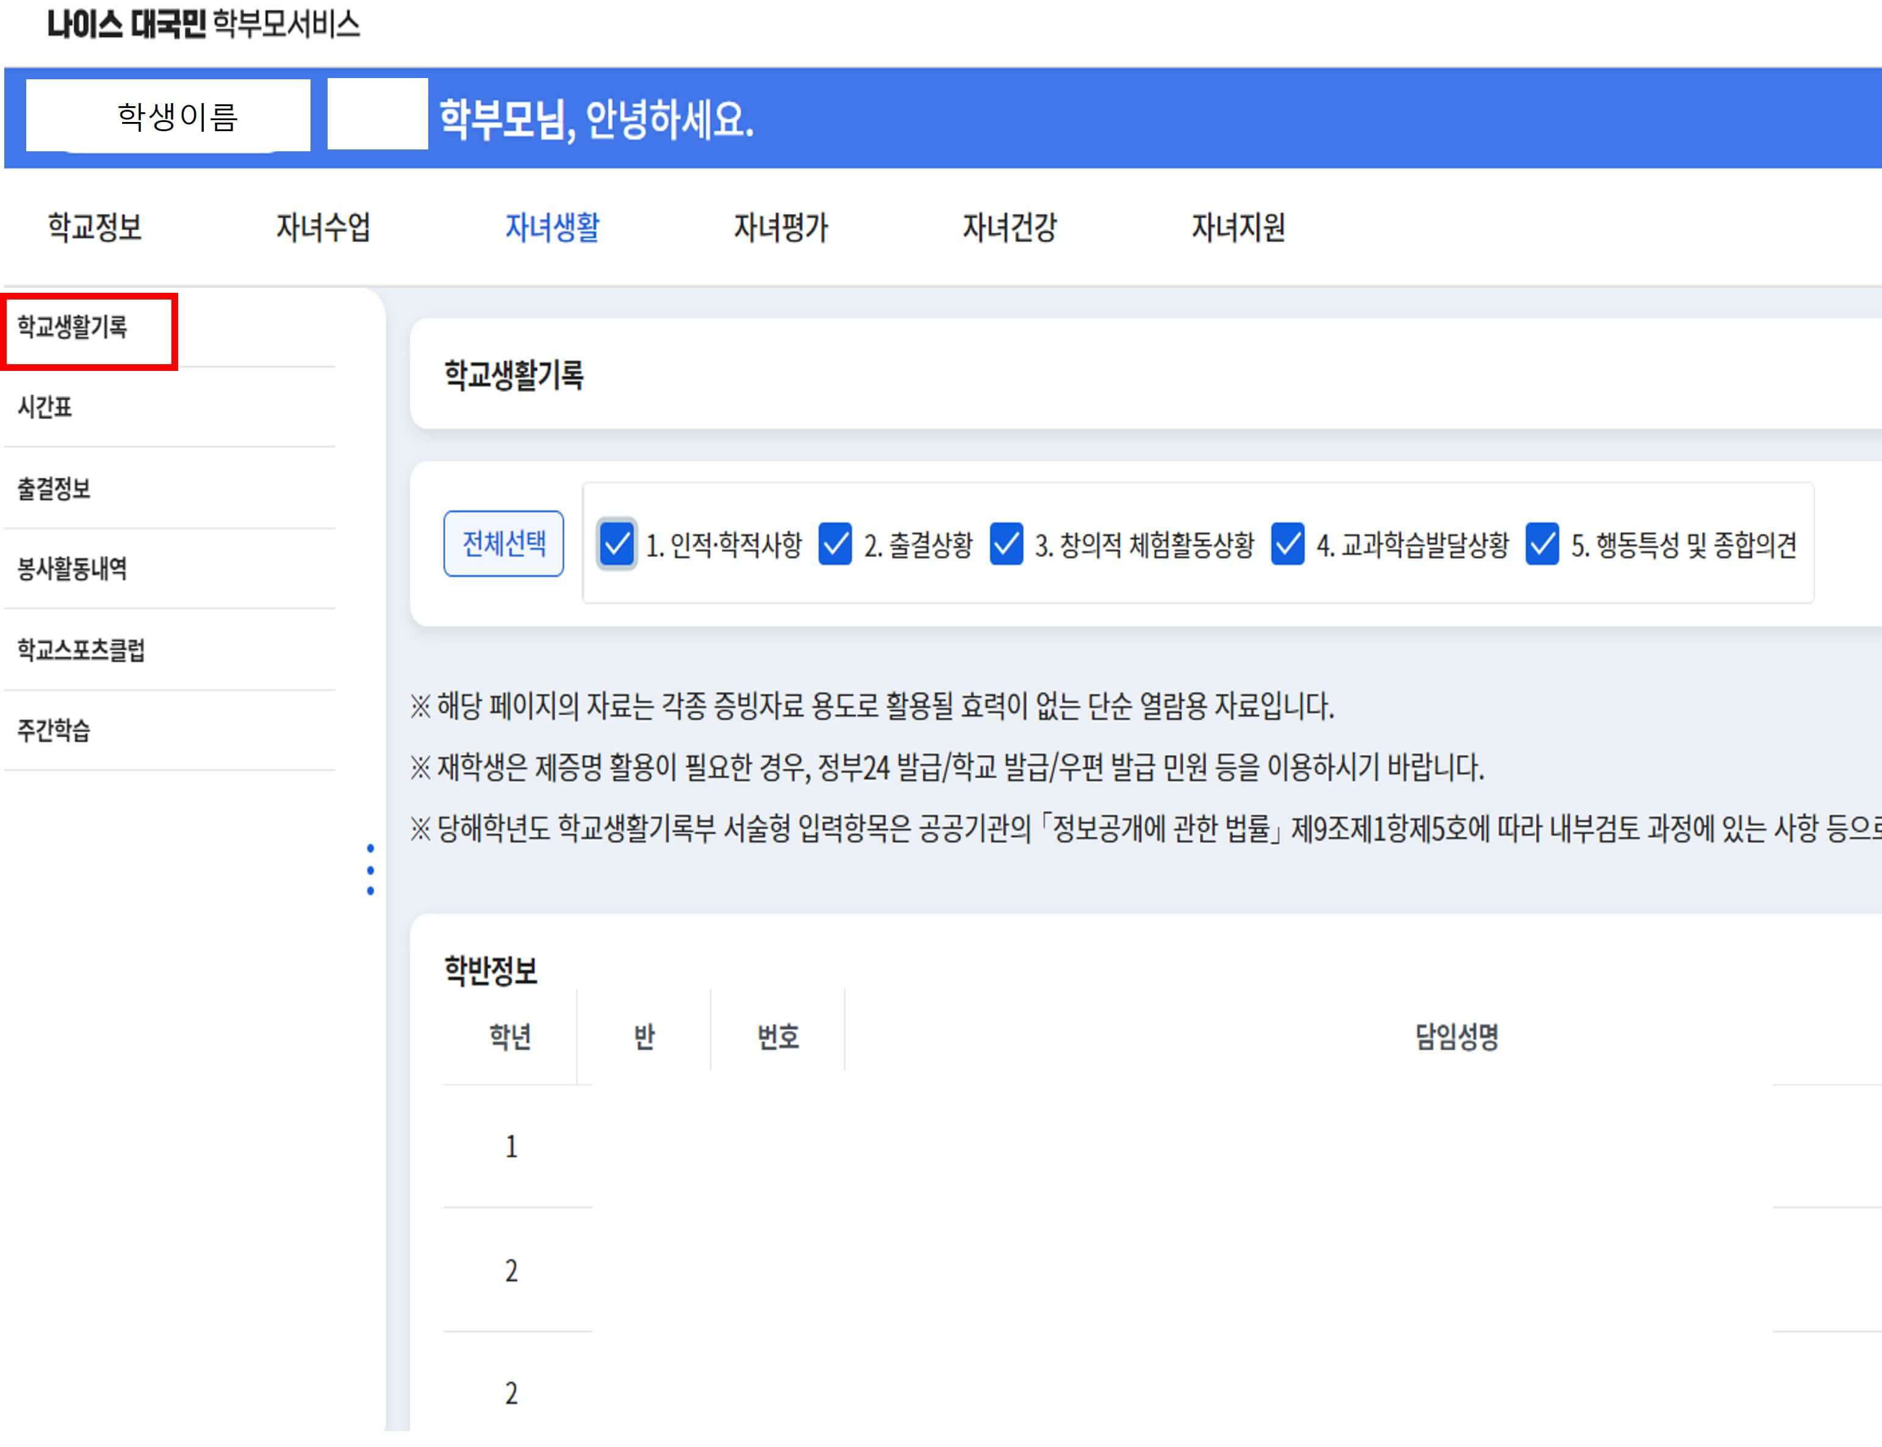
Task: Open 주간학습 from the sidebar
Action: pyautogui.click(x=54, y=730)
